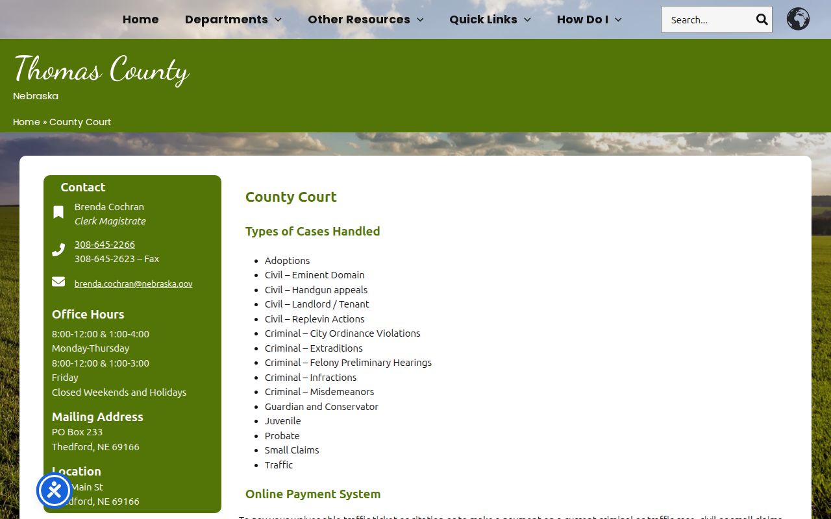The height and width of the screenshot is (519, 831).
Task: Click the envelope email icon
Action: point(58,282)
